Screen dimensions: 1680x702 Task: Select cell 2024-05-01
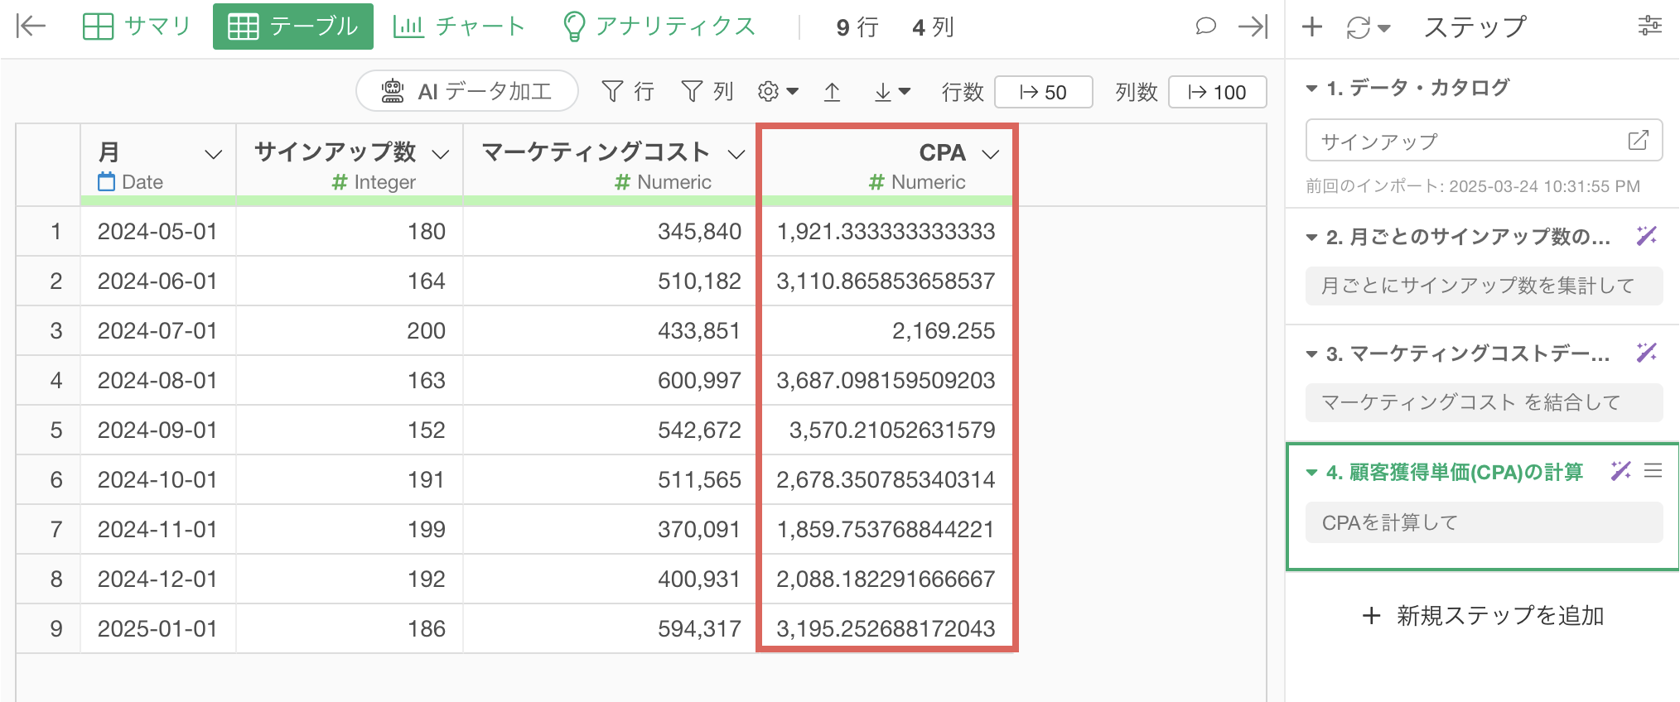pos(158,232)
